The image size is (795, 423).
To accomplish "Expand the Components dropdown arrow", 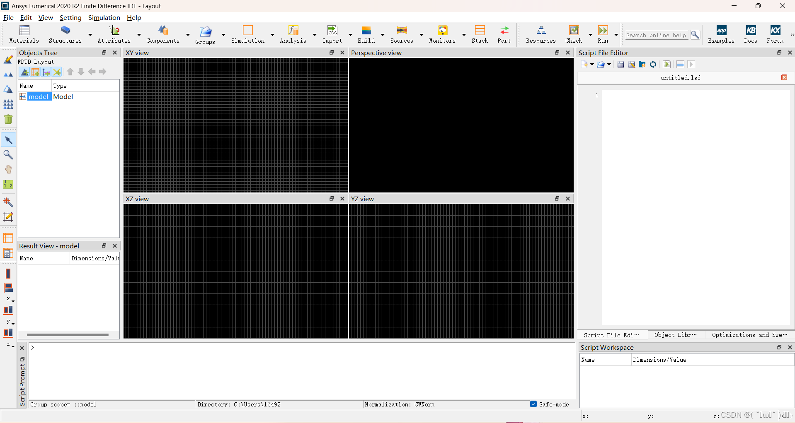I will tap(188, 35).
